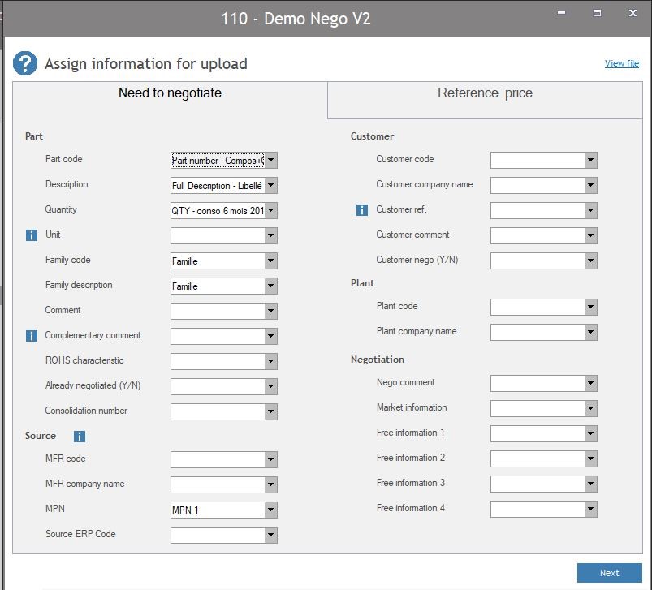Click the info icon beside Source heading
The image size is (652, 590).
(x=80, y=437)
